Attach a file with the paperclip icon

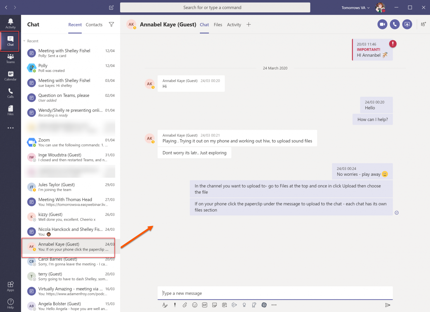click(185, 305)
